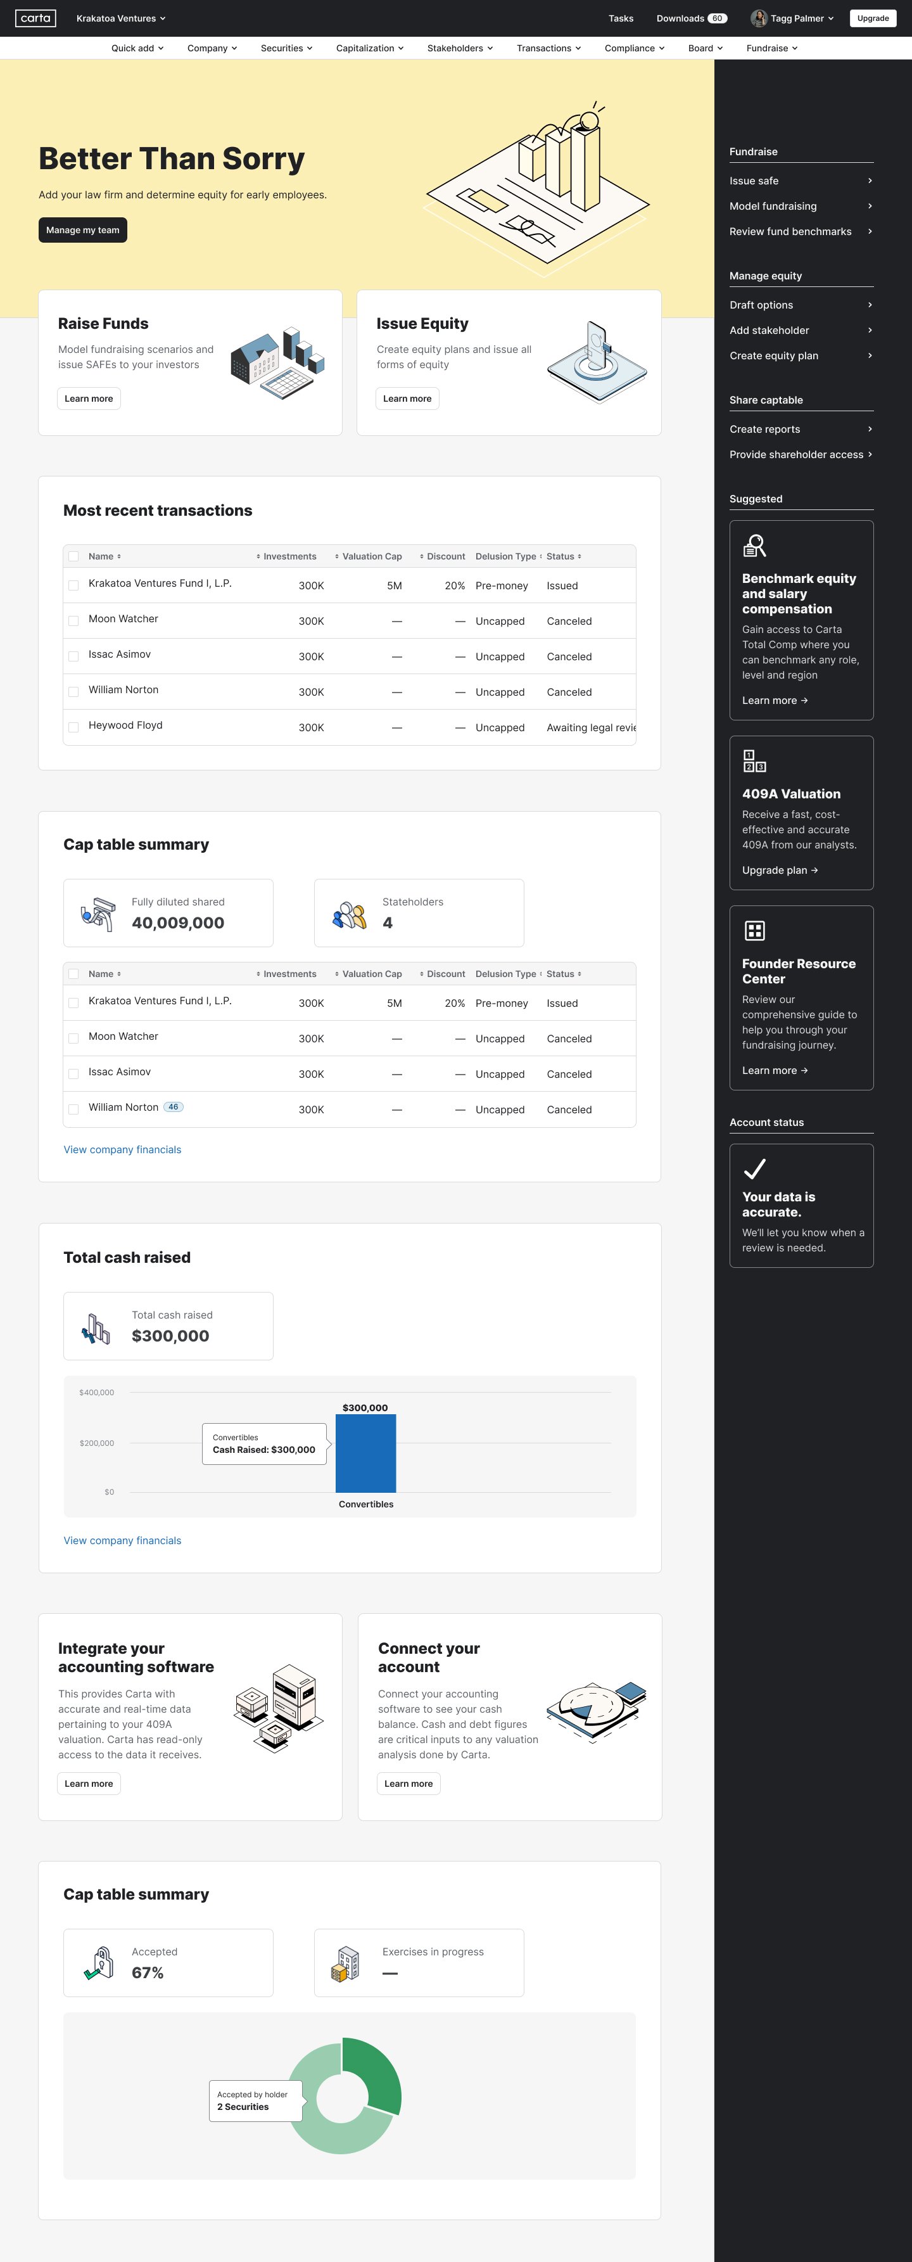Click Tagg Palmer's avatar photo
Screen dimensions: 912x2262
(758, 18)
